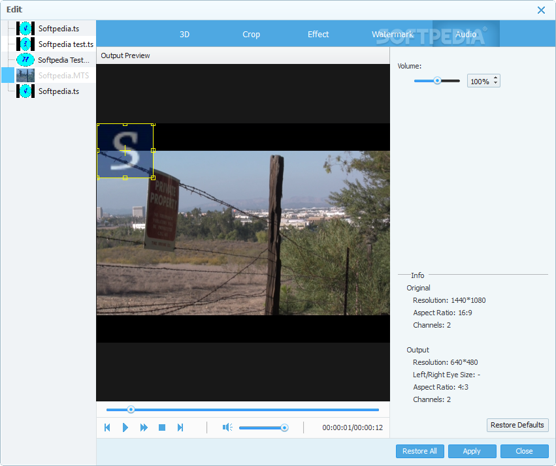
Task: Click the Softpedia Test... oval thumbnail
Action: 25,59
